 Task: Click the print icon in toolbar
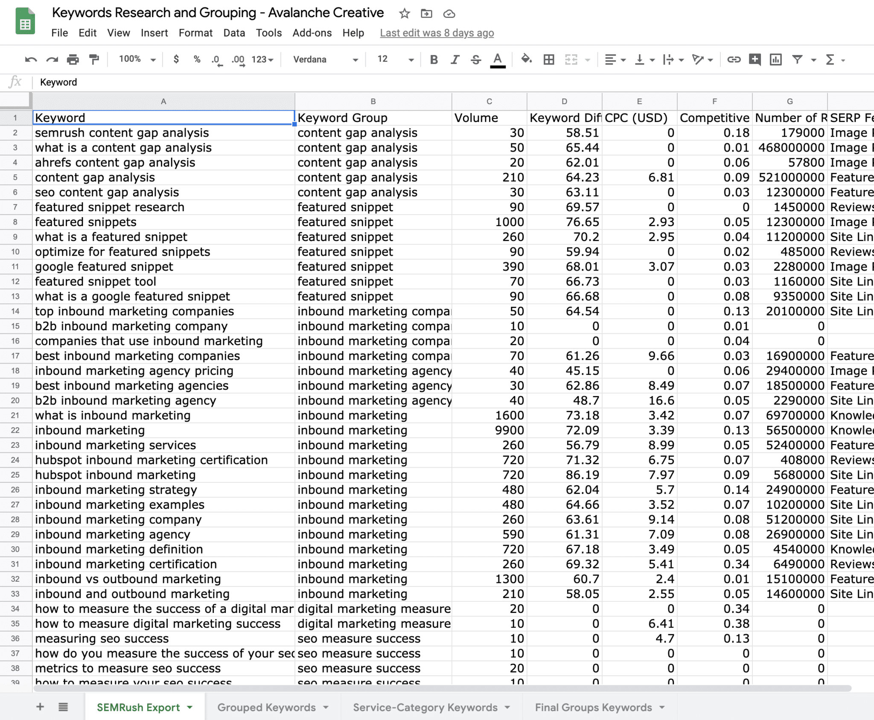74,59
